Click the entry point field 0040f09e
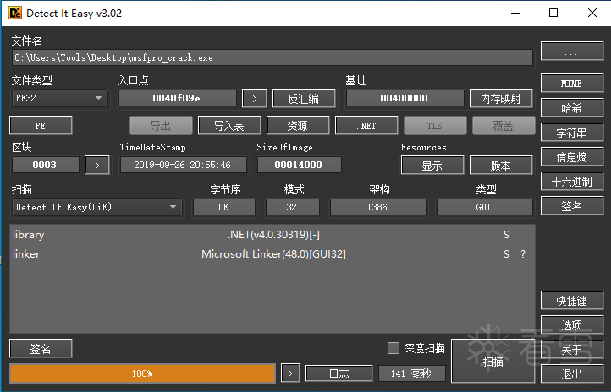The height and width of the screenshot is (392, 611). tap(178, 98)
